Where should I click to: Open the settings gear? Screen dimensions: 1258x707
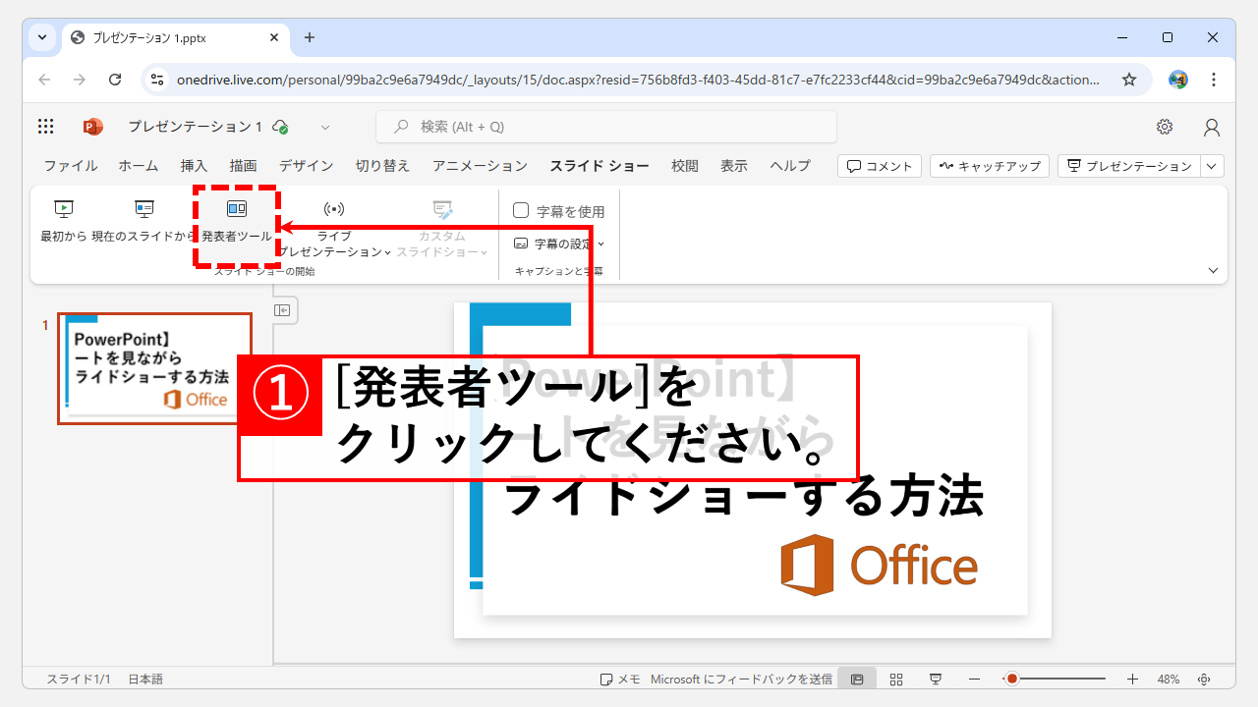click(1165, 127)
